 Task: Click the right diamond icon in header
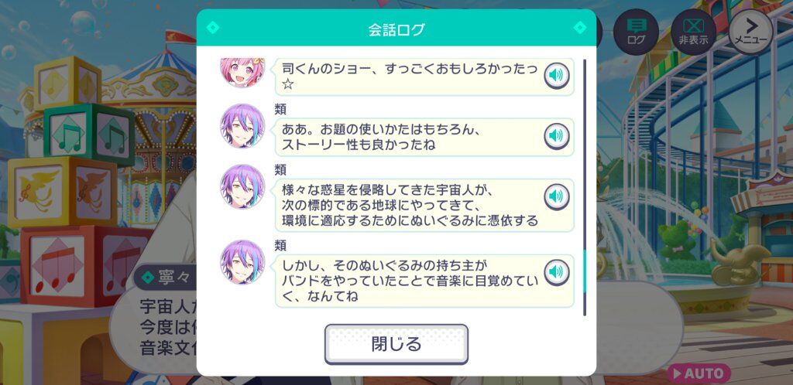pos(580,27)
